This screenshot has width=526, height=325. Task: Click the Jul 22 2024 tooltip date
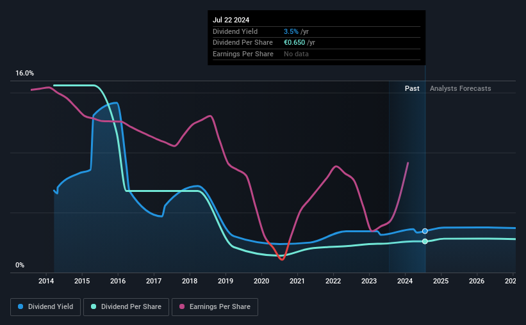pos(231,20)
